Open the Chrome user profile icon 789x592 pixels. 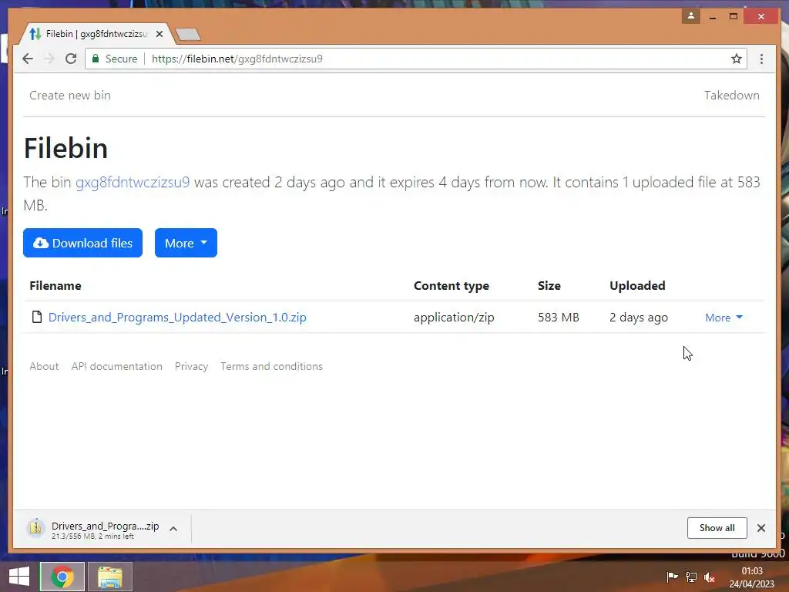point(691,16)
